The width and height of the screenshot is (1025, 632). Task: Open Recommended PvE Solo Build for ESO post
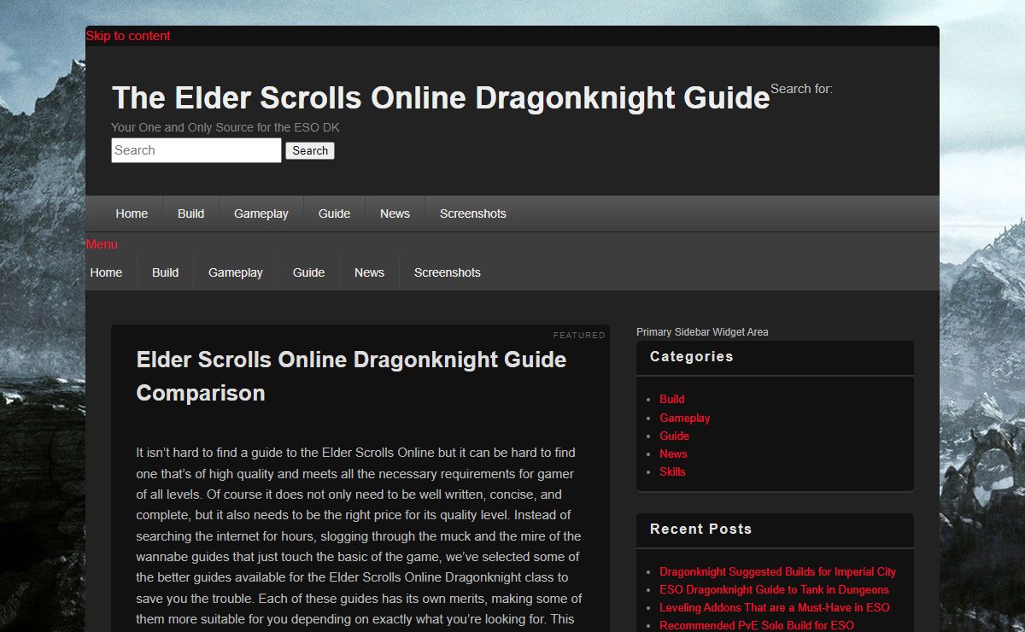point(756,625)
